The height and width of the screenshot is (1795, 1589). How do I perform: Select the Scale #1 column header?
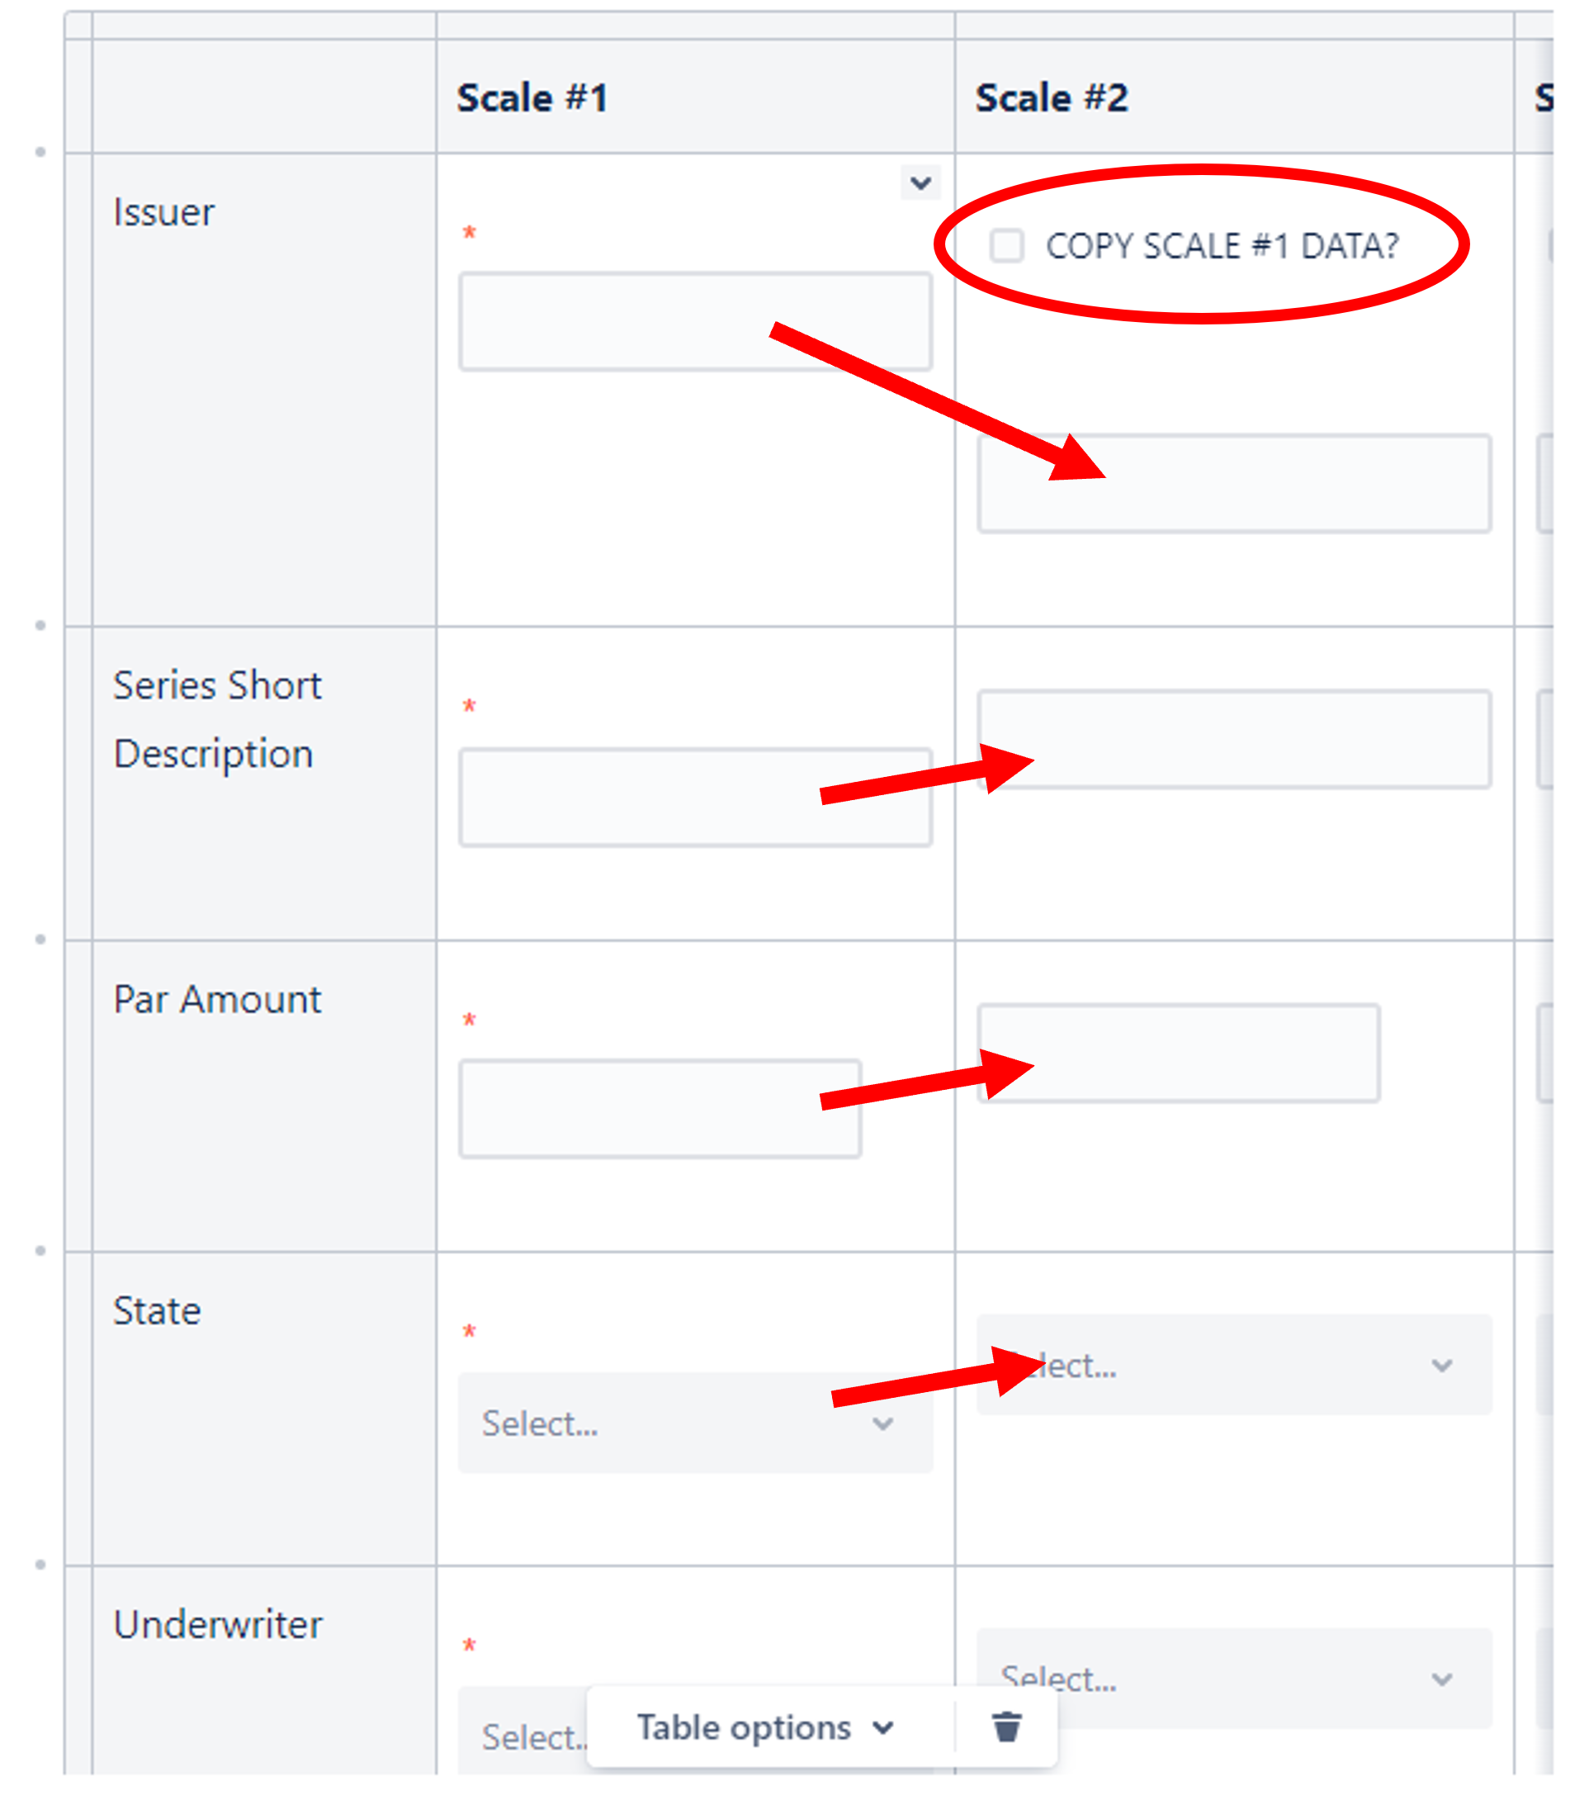point(694,97)
